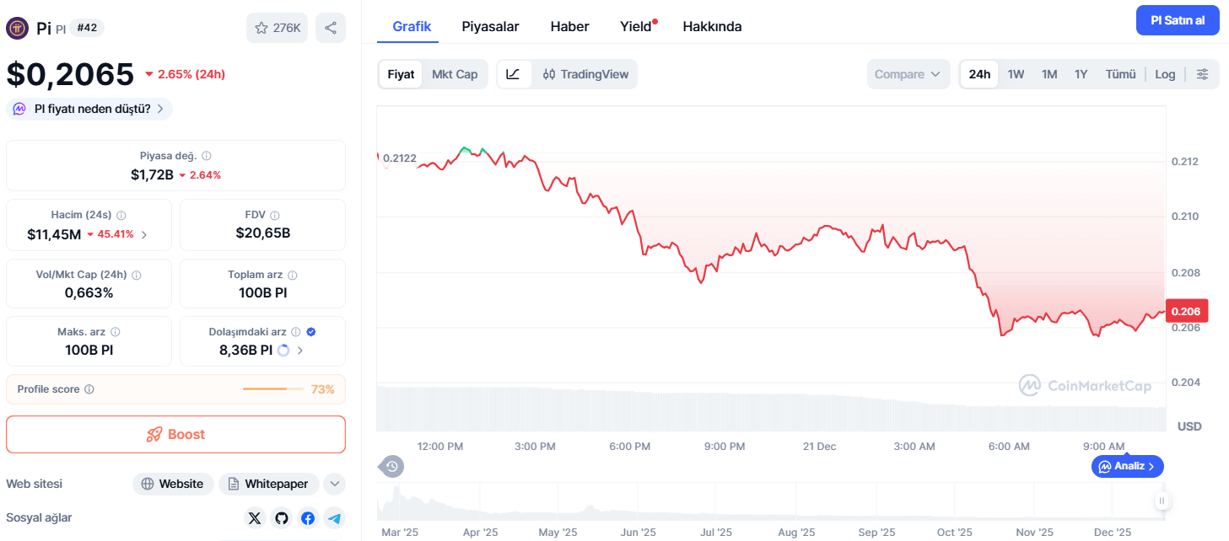This screenshot has width=1229, height=541.
Task: Click info icon beside Maks. arz
Action: [x=116, y=332]
